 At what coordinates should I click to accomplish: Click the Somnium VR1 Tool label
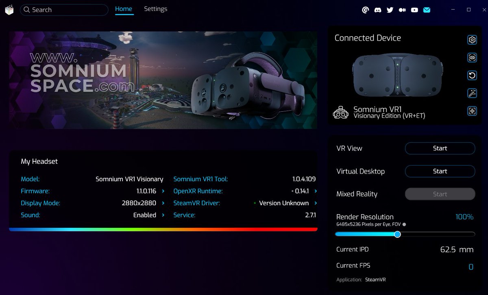(201, 179)
